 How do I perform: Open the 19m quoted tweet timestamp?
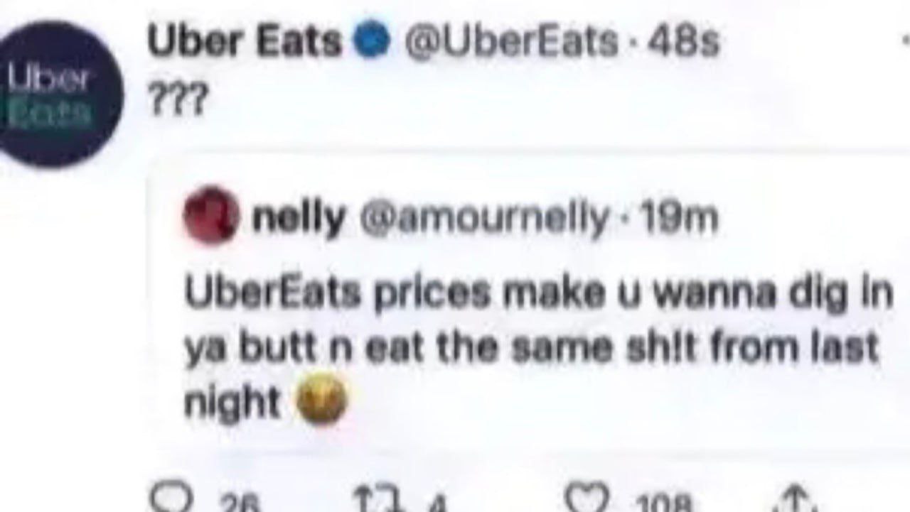pos(678,217)
